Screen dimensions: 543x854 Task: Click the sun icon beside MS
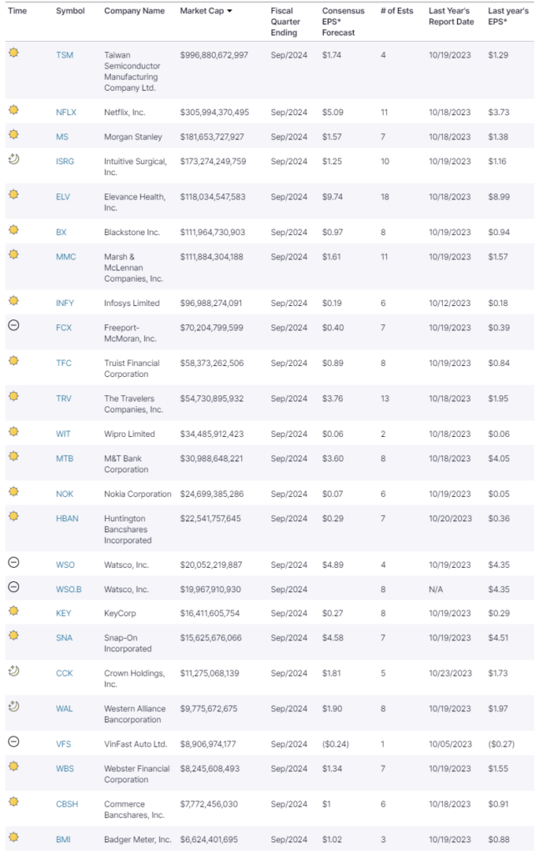pyautogui.click(x=13, y=134)
